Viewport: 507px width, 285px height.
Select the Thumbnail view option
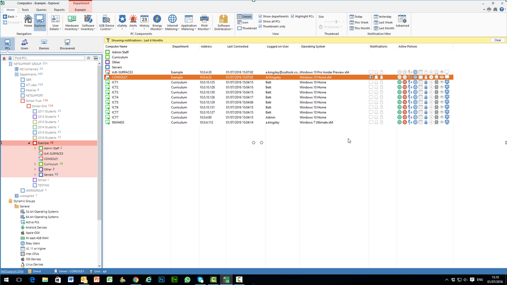pos(247,28)
